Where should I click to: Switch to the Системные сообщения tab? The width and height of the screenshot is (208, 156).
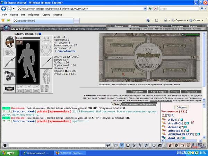click(139, 104)
